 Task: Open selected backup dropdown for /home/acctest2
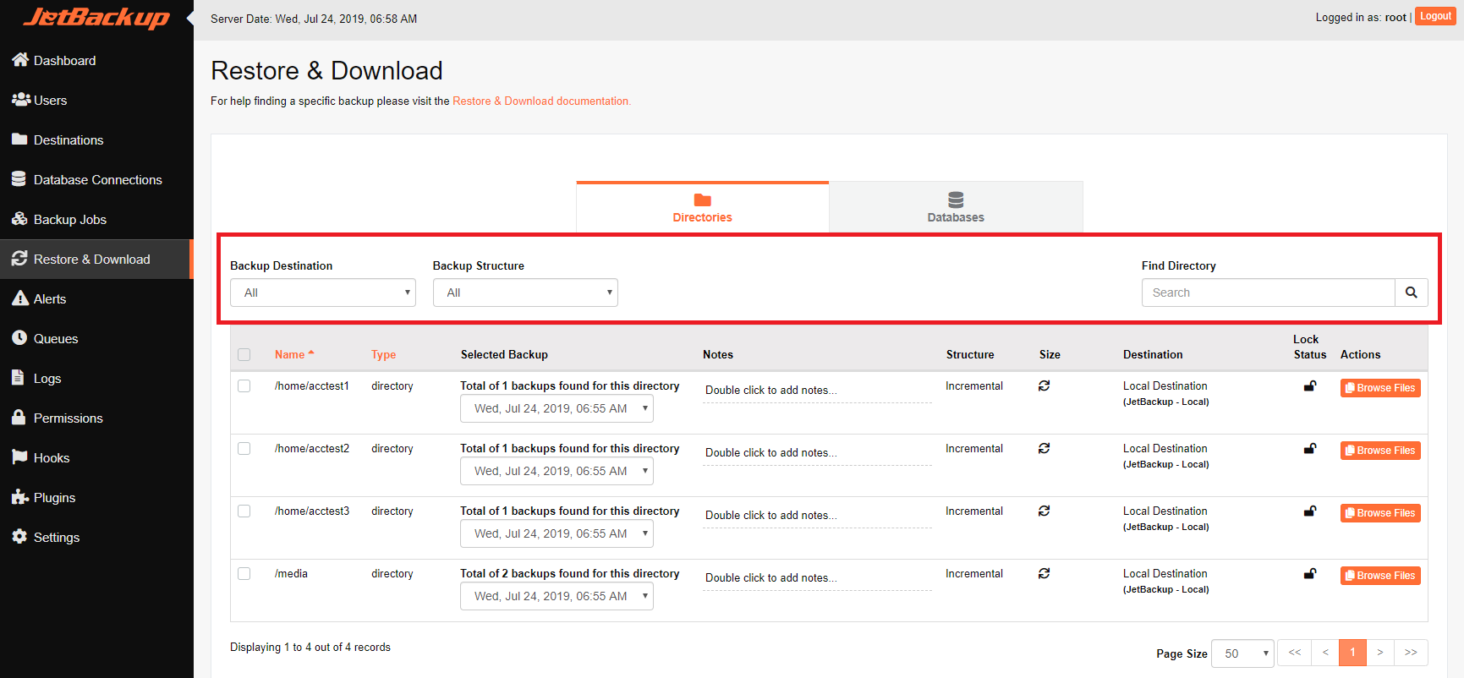click(557, 471)
